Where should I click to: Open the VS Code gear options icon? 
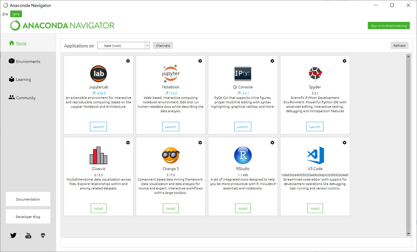pyautogui.click(x=345, y=143)
